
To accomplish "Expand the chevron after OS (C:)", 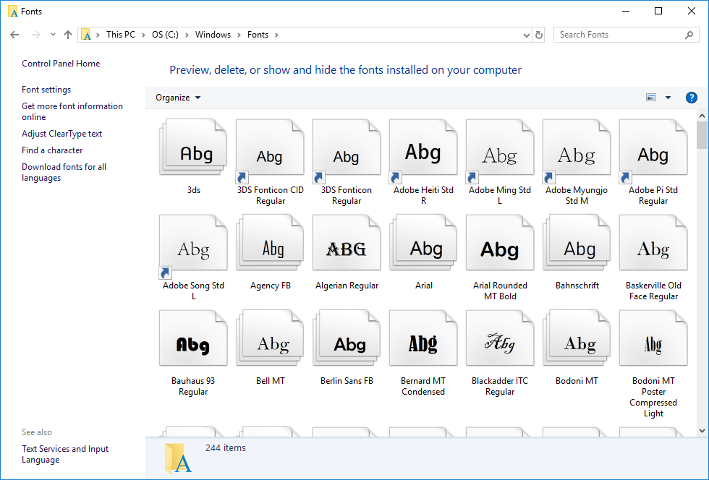I will pyautogui.click(x=187, y=35).
